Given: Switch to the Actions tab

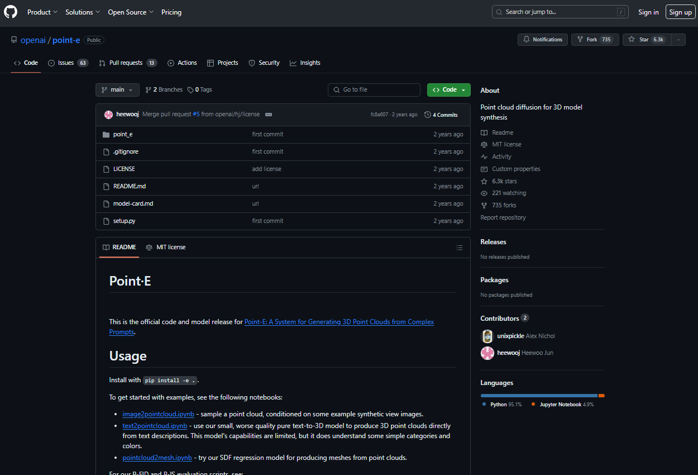Looking at the screenshot, I should pyautogui.click(x=182, y=63).
